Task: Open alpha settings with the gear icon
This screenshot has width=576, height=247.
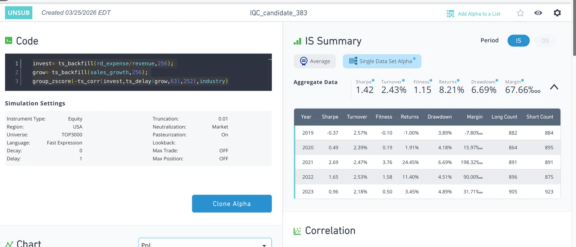Action: pos(557,13)
